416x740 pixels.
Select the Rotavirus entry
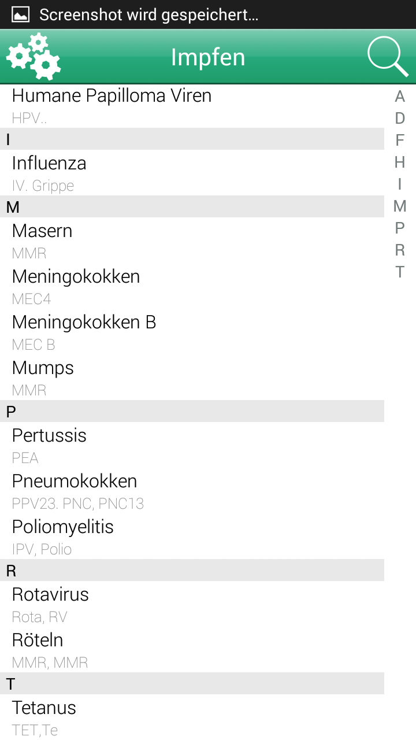point(192,604)
